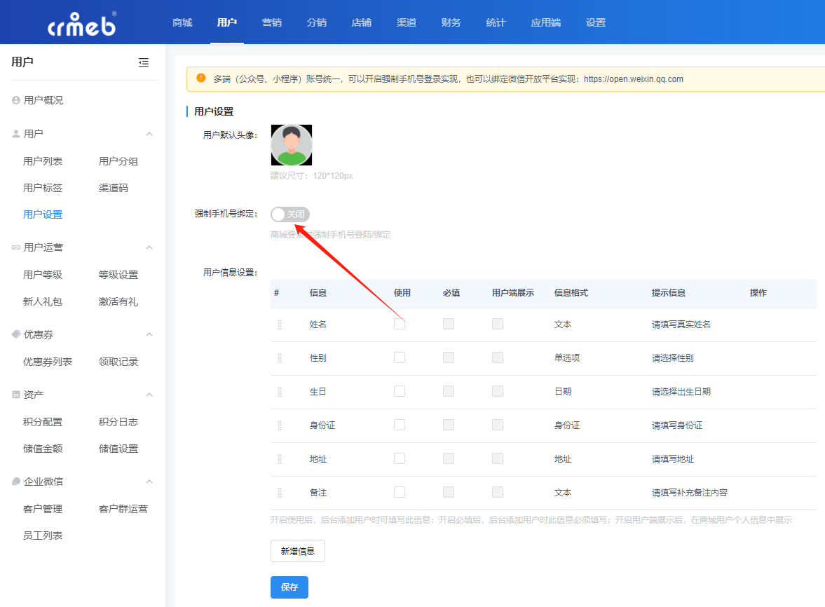Collapse the 用户运营 sidebar section
825x607 pixels.
pyautogui.click(x=149, y=247)
